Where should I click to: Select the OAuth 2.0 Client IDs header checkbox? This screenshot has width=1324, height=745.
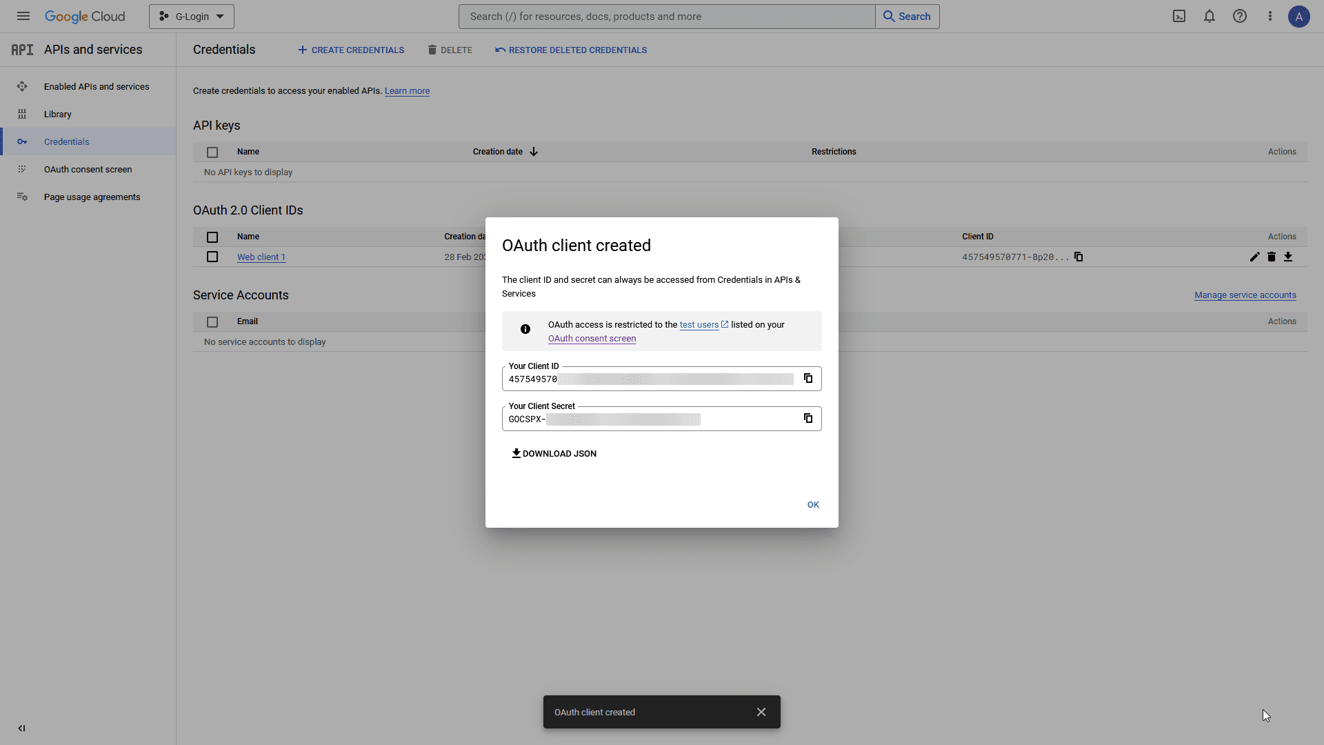212,237
